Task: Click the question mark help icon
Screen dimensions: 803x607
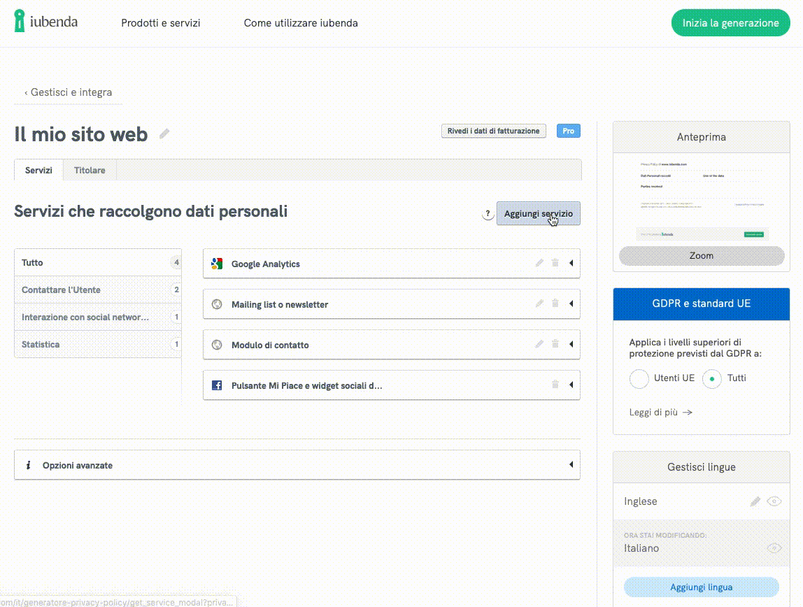Action: [488, 215]
